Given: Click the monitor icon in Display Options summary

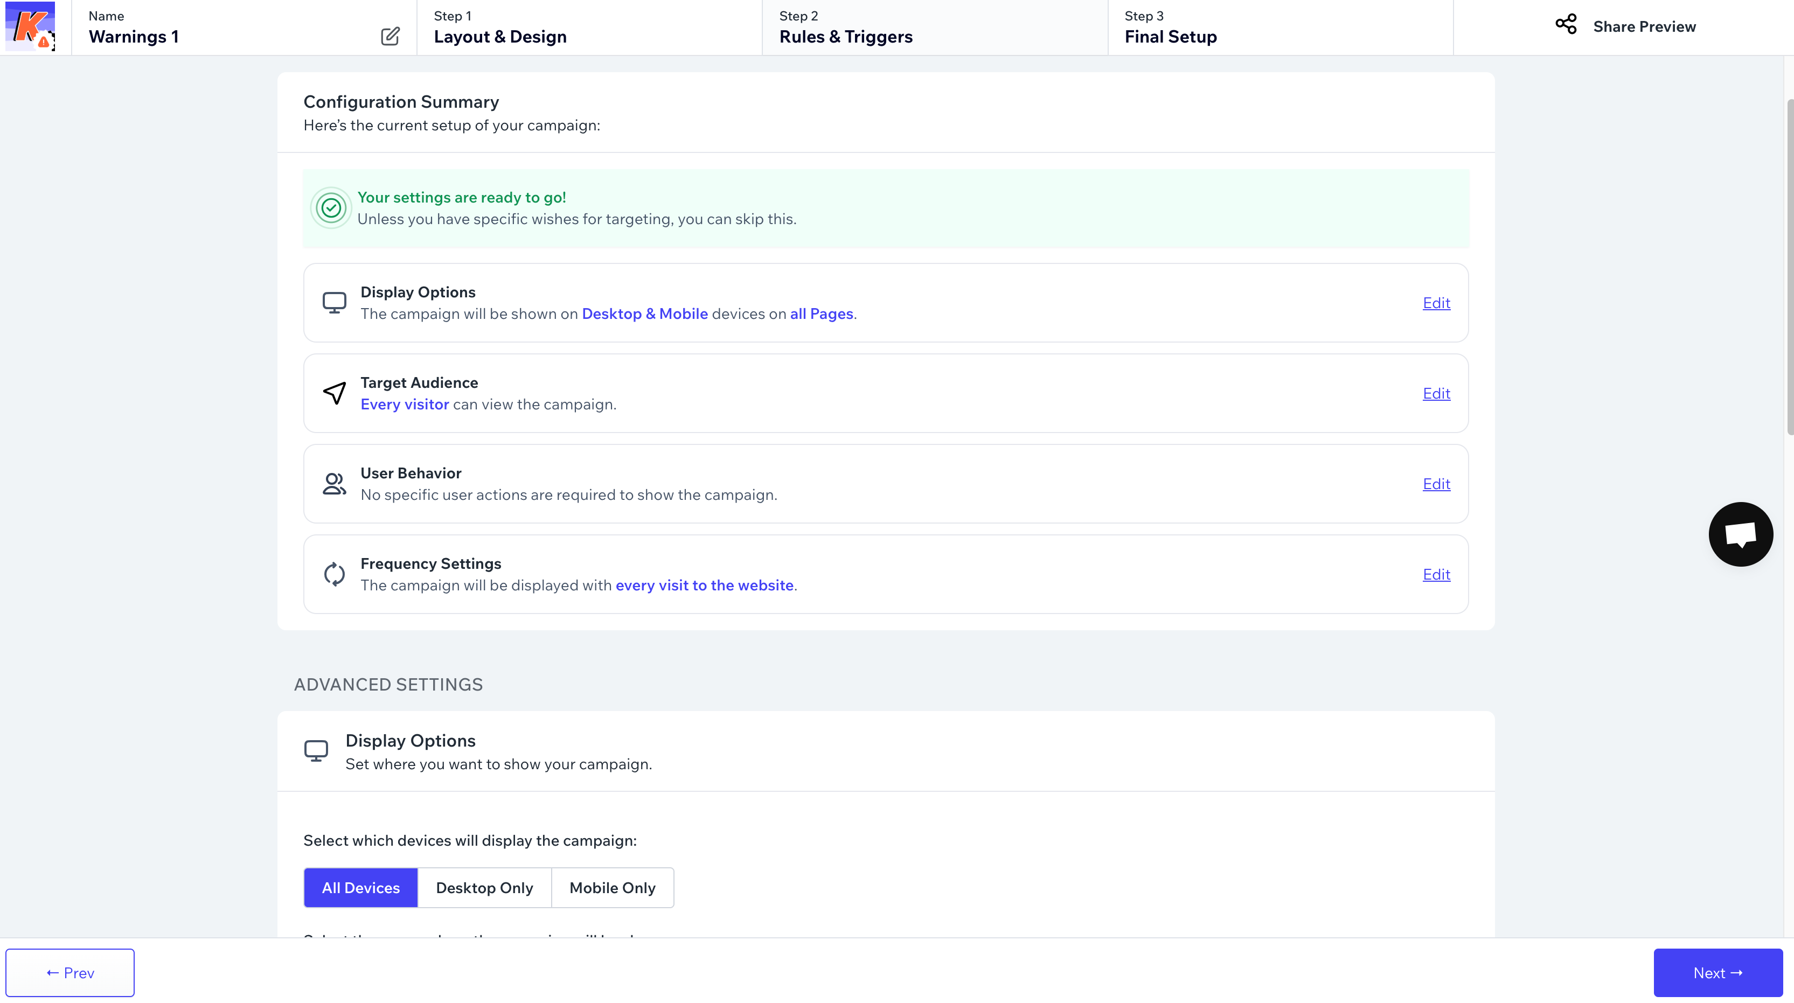Looking at the screenshot, I should tap(334, 303).
